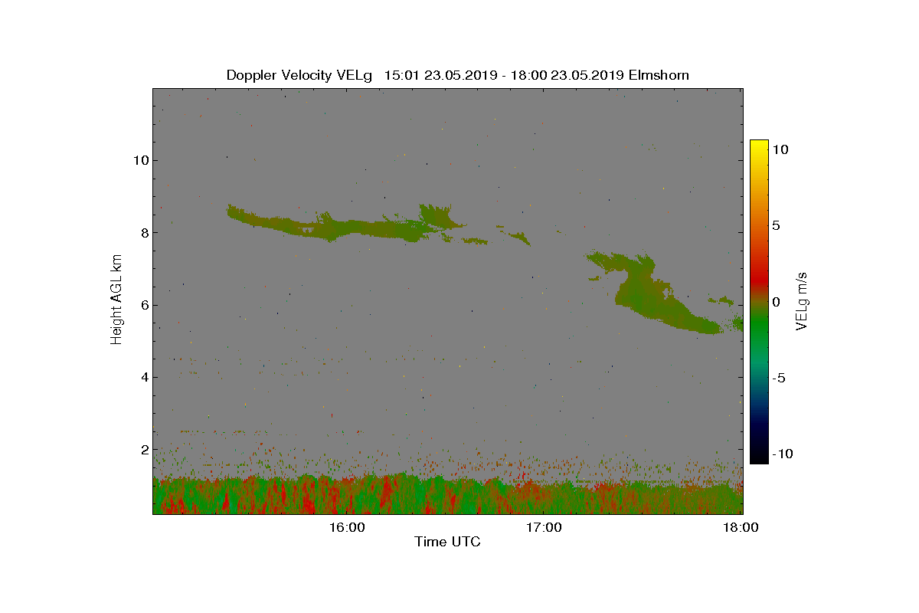919x613 pixels.
Task: Click the height tick label 10
Action: pos(140,160)
